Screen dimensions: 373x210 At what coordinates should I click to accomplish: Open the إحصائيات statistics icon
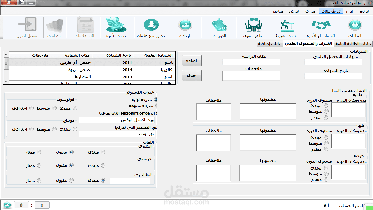(55, 28)
